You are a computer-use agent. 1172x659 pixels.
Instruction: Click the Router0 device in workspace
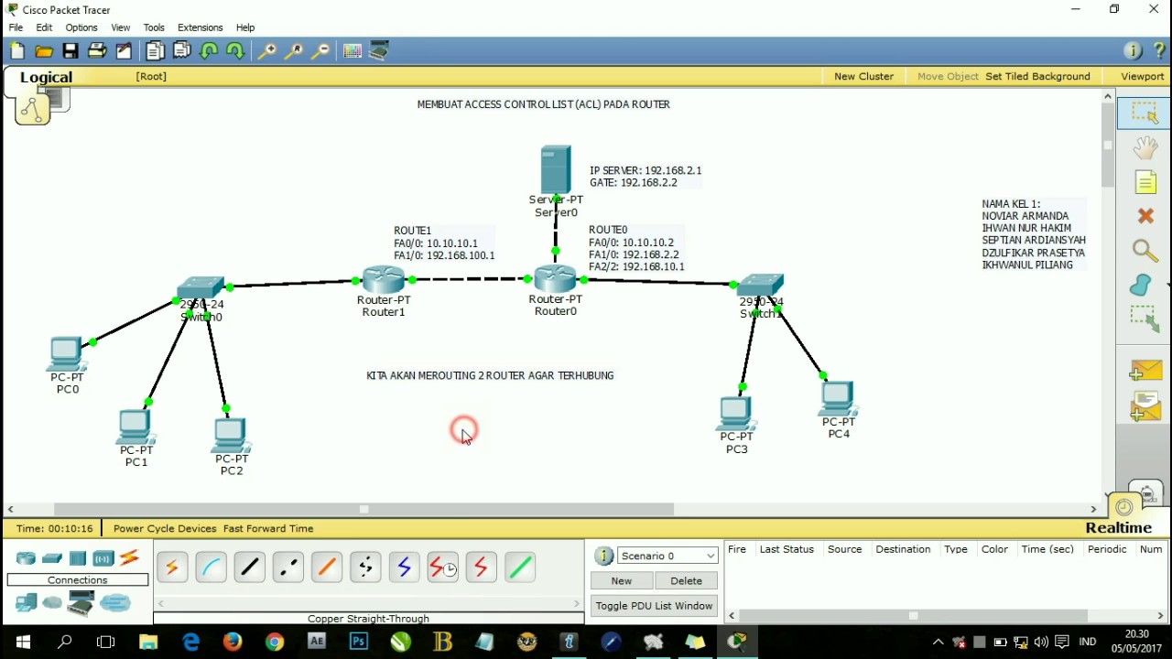(x=555, y=280)
